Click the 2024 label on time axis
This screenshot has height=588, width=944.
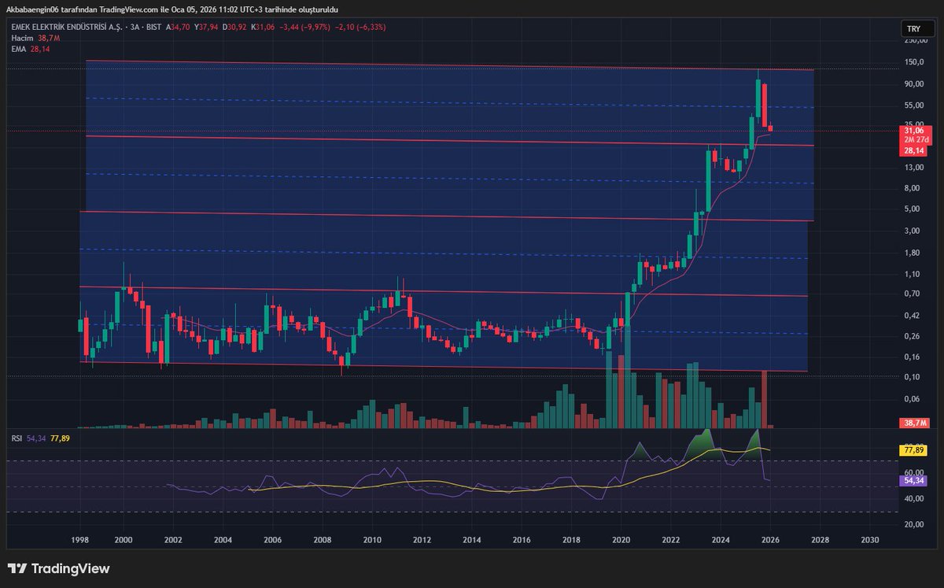721,541
